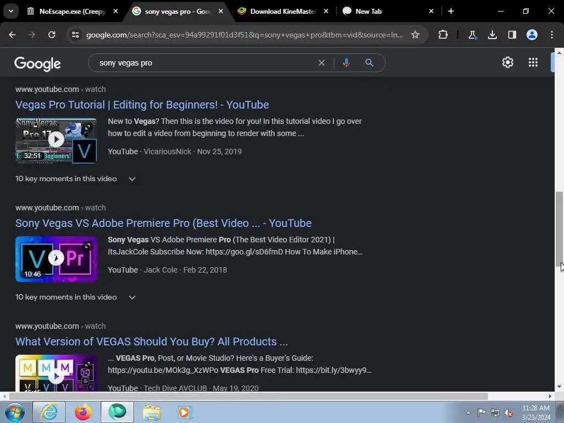This screenshot has height=423, width=564.
Task: Launch Firefox from taskbar
Action: (83, 412)
